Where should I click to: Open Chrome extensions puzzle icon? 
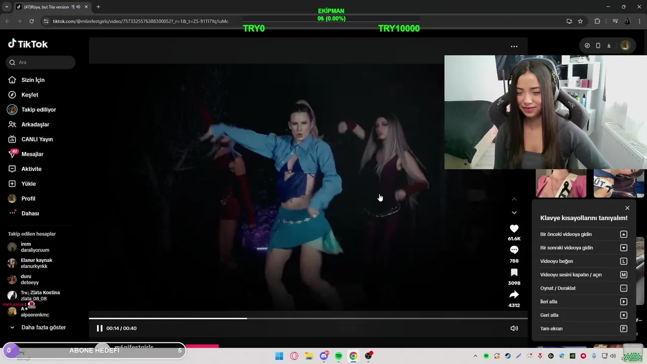tap(597, 21)
